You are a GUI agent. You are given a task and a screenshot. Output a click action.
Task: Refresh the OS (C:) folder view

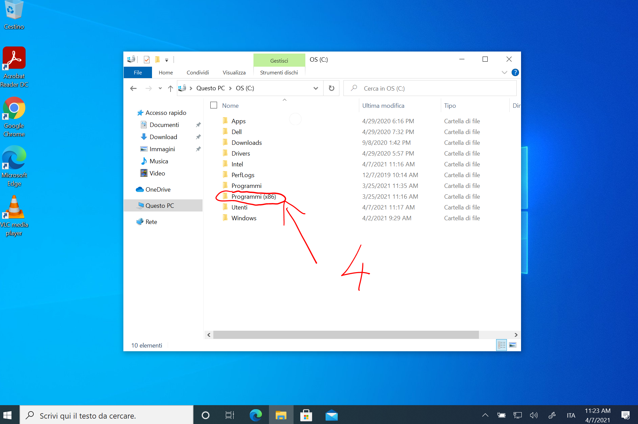tap(331, 88)
